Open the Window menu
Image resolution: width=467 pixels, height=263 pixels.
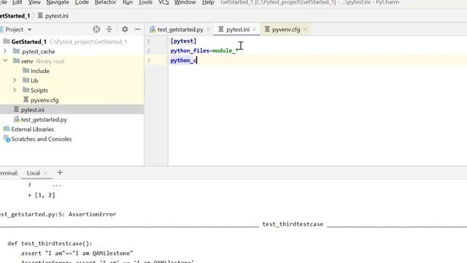pos(185,2)
